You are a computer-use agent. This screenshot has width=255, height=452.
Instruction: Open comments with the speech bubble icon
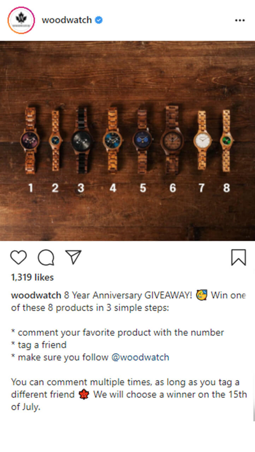point(46,257)
